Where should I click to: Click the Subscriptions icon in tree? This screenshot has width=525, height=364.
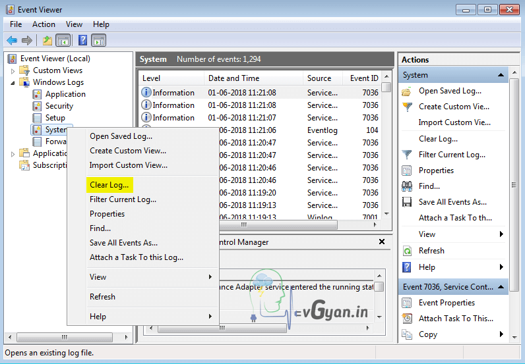(x=24, y=165)
